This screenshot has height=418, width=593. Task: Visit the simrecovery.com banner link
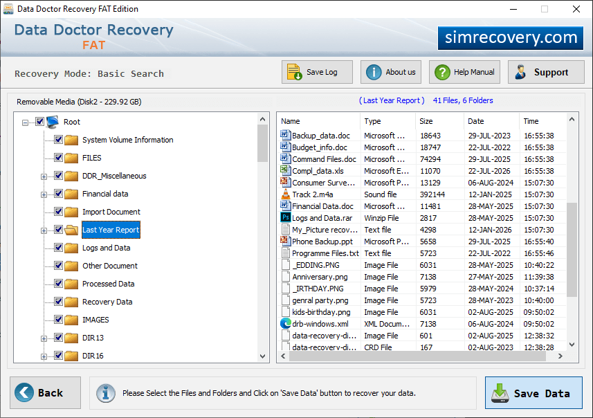click(511, 38)
